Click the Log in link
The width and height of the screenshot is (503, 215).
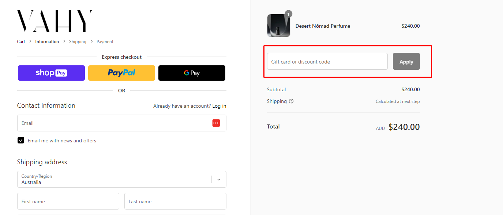pyautogui.click(x=219, y=106)
